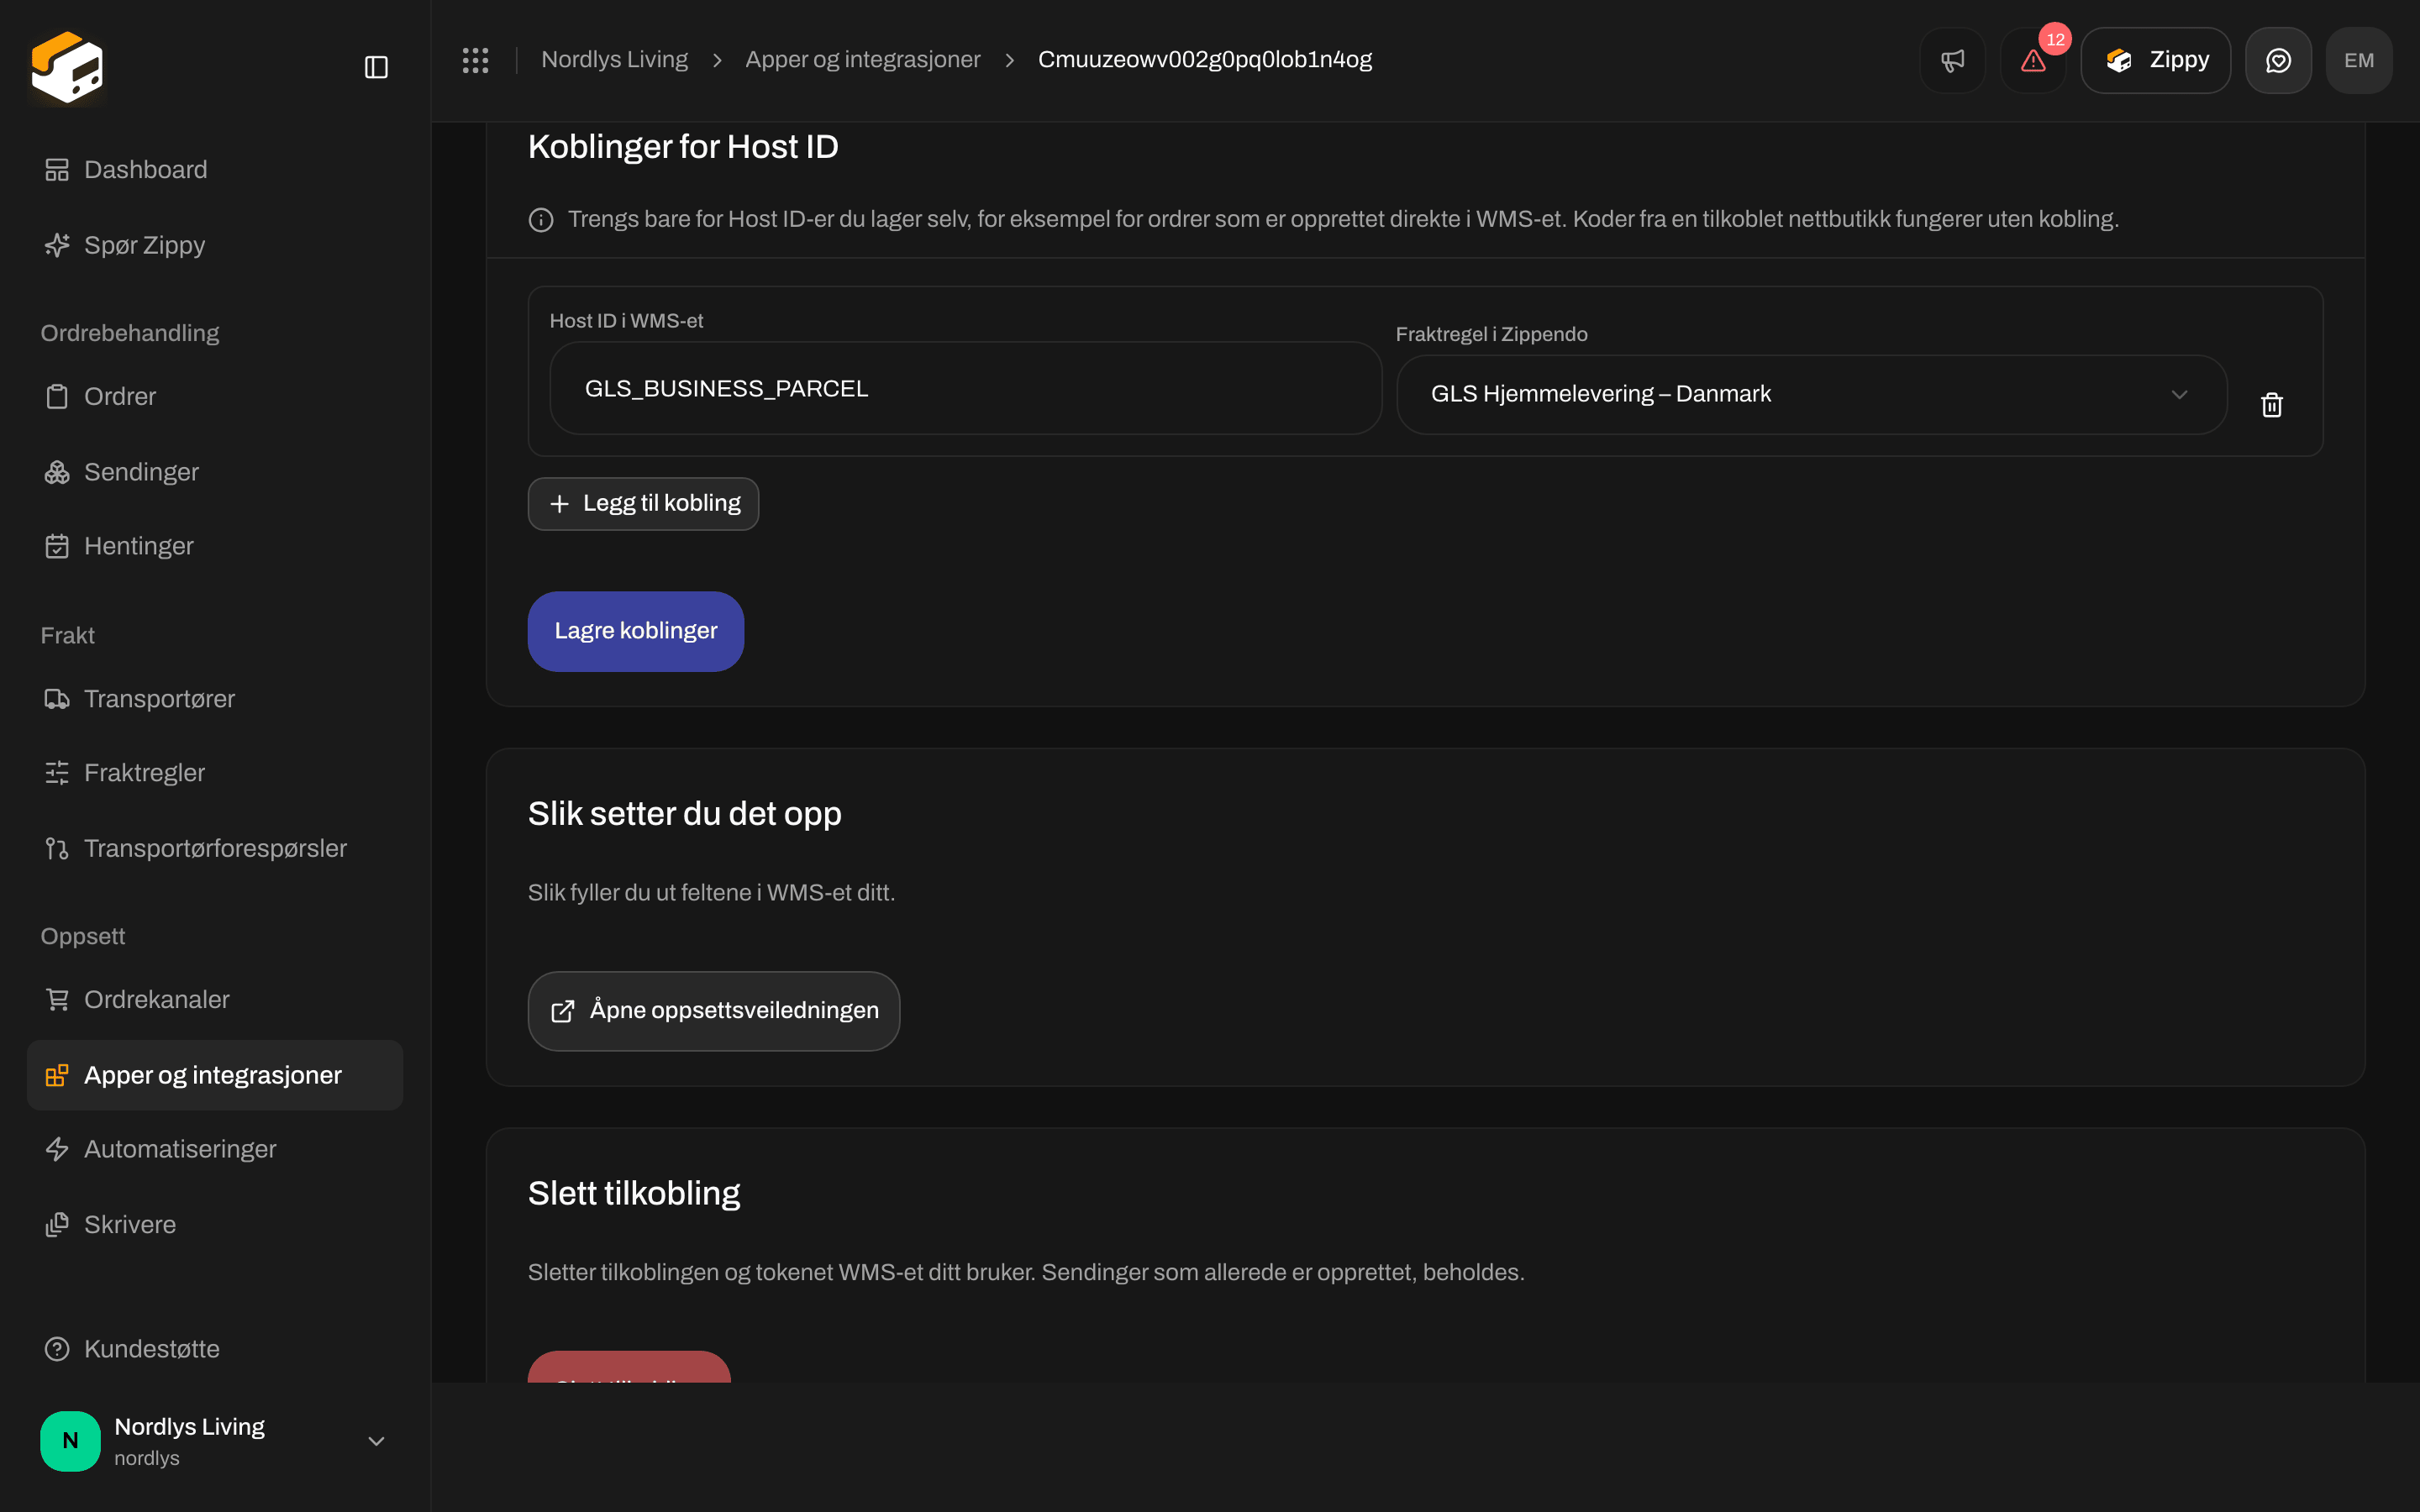Open the apps grid icon
This screenshot has height=1512, width=2420.
point(476,60)
